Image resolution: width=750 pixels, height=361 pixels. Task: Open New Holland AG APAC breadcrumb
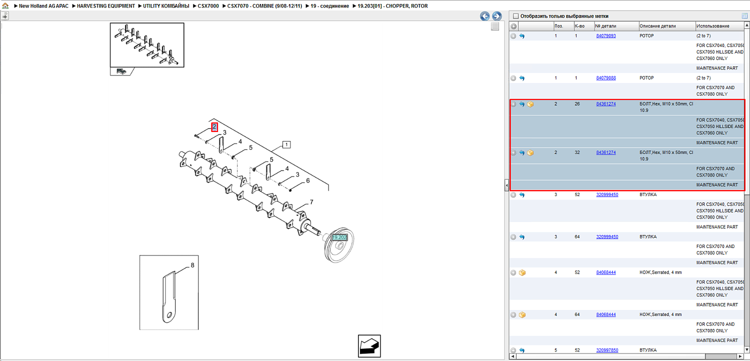point(43,6)
